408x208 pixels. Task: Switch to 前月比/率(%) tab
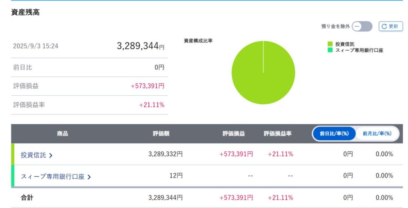tap(377, 134)
